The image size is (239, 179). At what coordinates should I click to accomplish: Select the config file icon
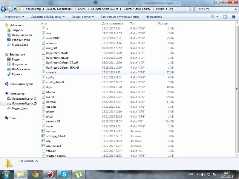43,77
